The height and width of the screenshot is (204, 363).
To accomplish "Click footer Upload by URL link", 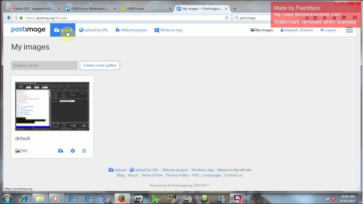I will (x=144, y=170).
